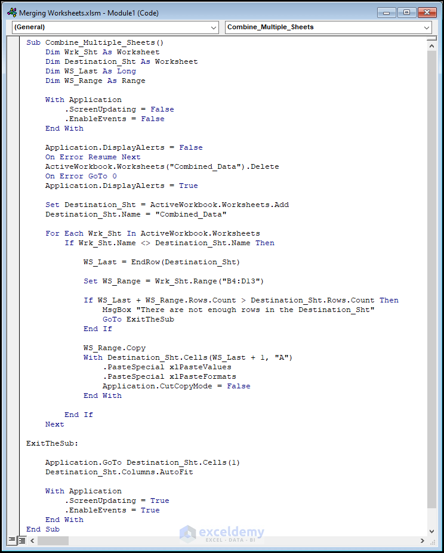Click '.EnableEvents = True' line

pos(112,509)
